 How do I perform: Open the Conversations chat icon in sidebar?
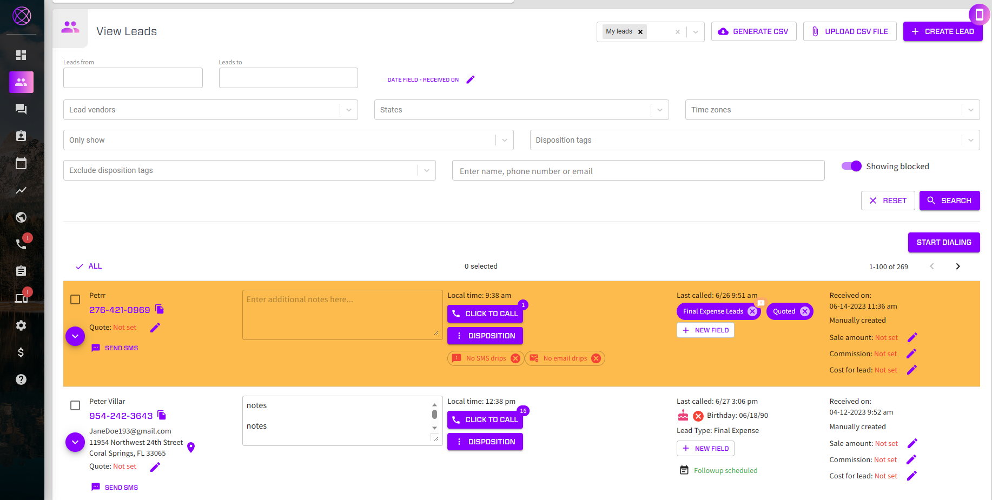click(x=21, y=109)
